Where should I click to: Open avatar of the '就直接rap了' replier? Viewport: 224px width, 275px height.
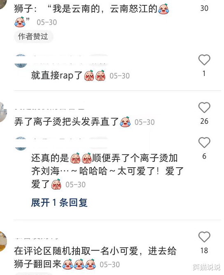click(21, 61)
